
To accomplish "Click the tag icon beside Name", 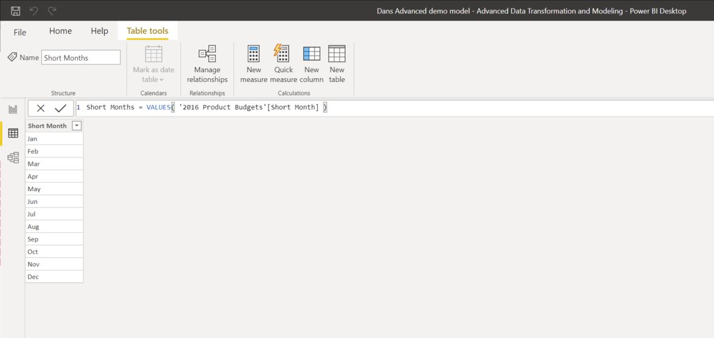I will pos(12,57).
